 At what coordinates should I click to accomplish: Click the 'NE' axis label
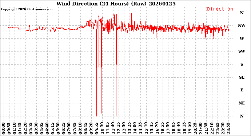click(x=242, y=103)
